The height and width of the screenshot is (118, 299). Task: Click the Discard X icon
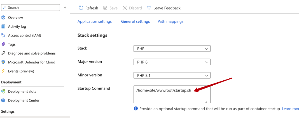[x=125, y=8]
